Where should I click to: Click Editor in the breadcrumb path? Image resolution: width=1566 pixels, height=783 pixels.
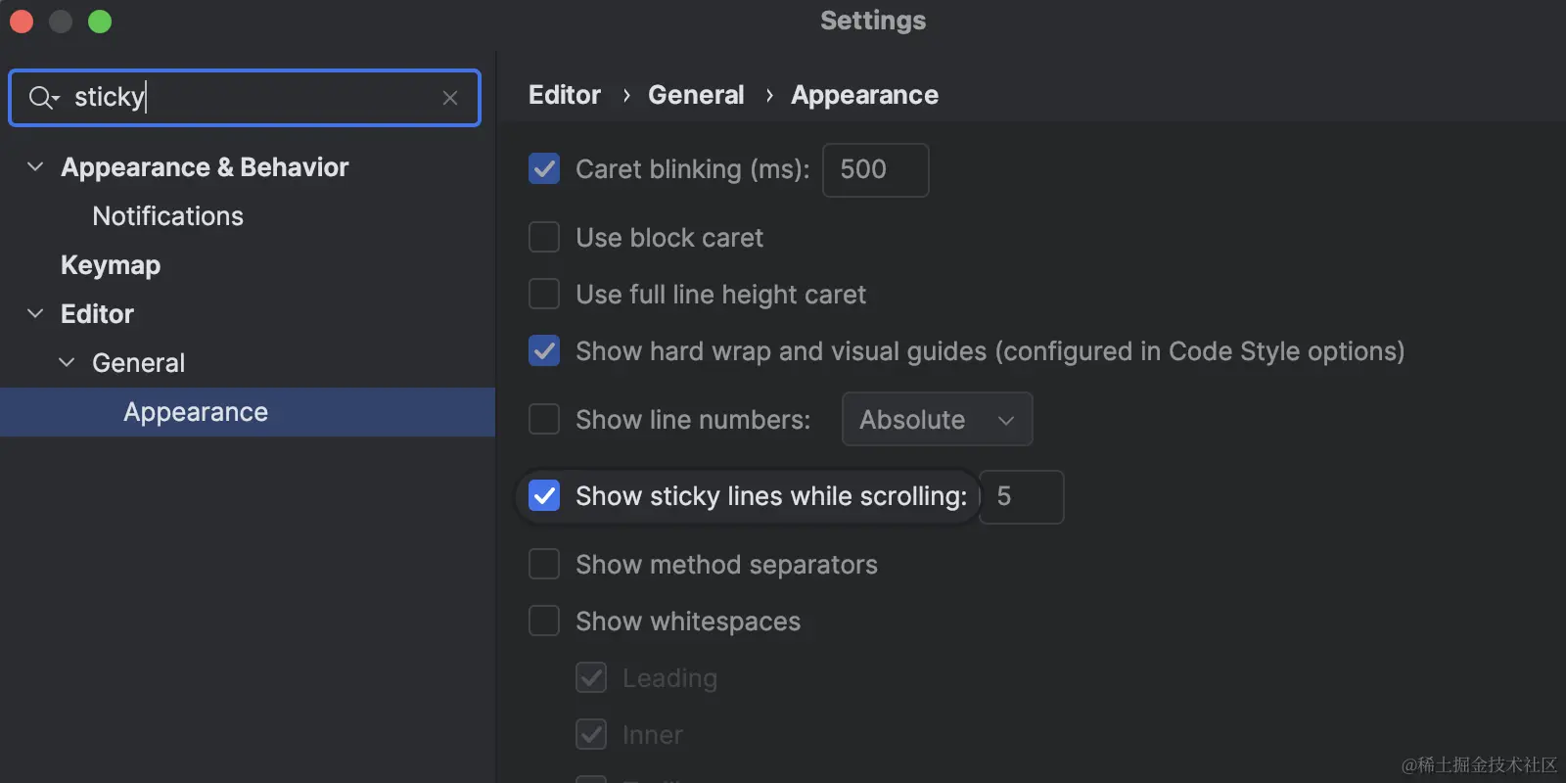(x=565, y=95)
